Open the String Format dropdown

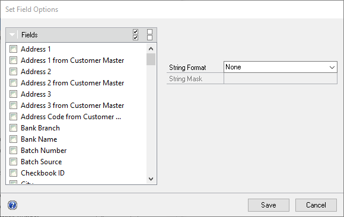281,67
